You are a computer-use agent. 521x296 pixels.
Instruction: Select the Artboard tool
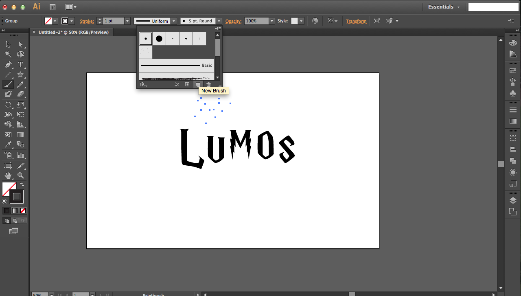click(x=8, y=166)
